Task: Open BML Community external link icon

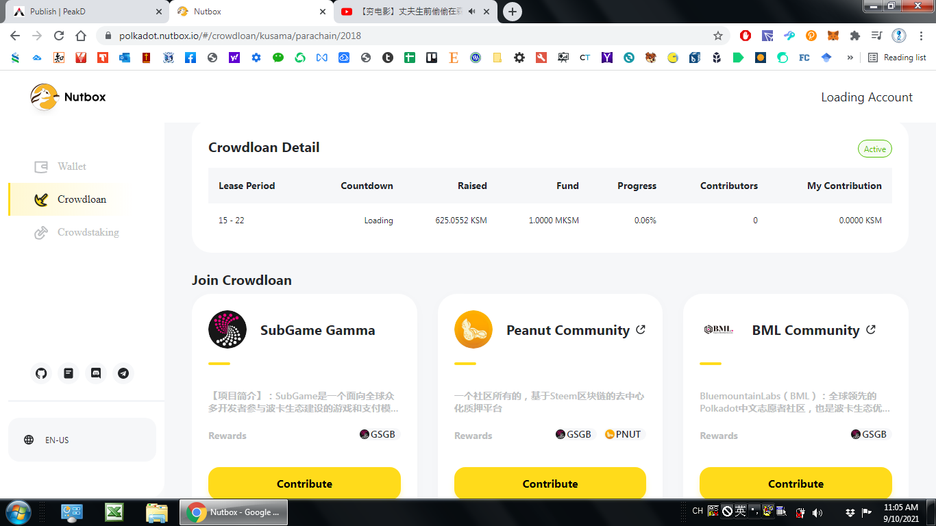Action: coord(871,329)
